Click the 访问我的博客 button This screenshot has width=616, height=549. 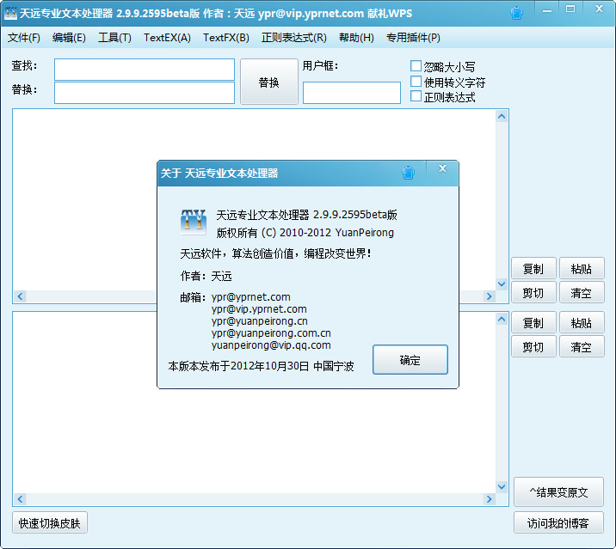[x=558, y=522]
